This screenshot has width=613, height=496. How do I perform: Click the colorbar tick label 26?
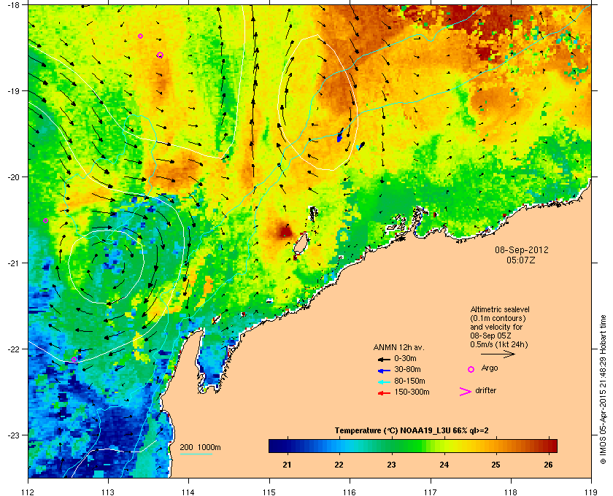click(548, 465)
